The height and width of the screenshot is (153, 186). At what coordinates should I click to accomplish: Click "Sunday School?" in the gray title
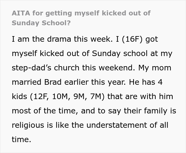(41, 23)
